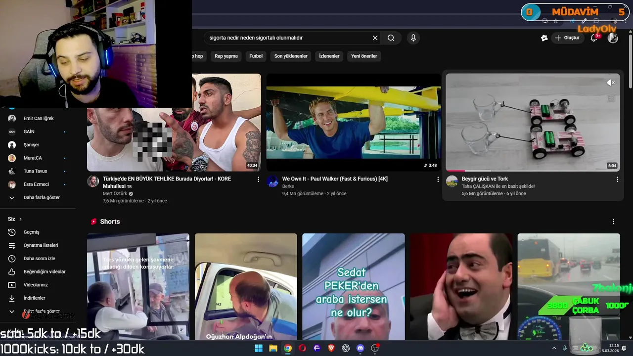Viewport: 633px width, 356px height.
Task: Play the Paul Walker We Own It thumbnail
Action: tap(354, 123)
